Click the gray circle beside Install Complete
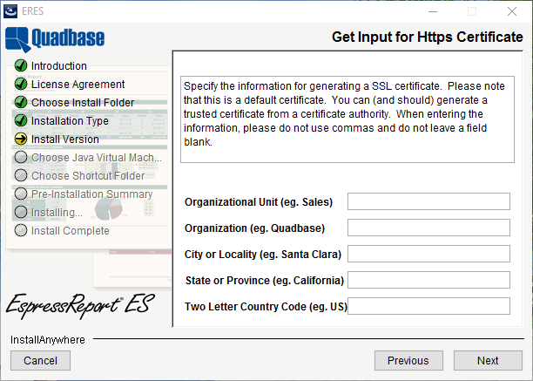The height and width of the screenshot is (381, 533). pos(21,230)
